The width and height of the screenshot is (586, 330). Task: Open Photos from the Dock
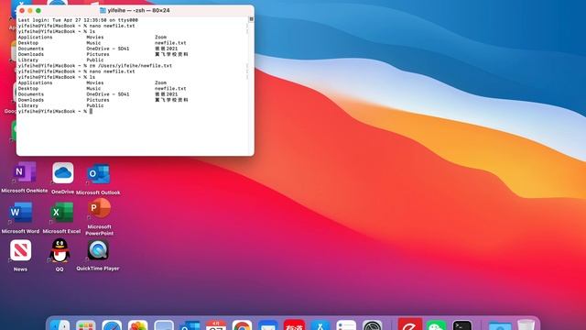pos(137,325)
